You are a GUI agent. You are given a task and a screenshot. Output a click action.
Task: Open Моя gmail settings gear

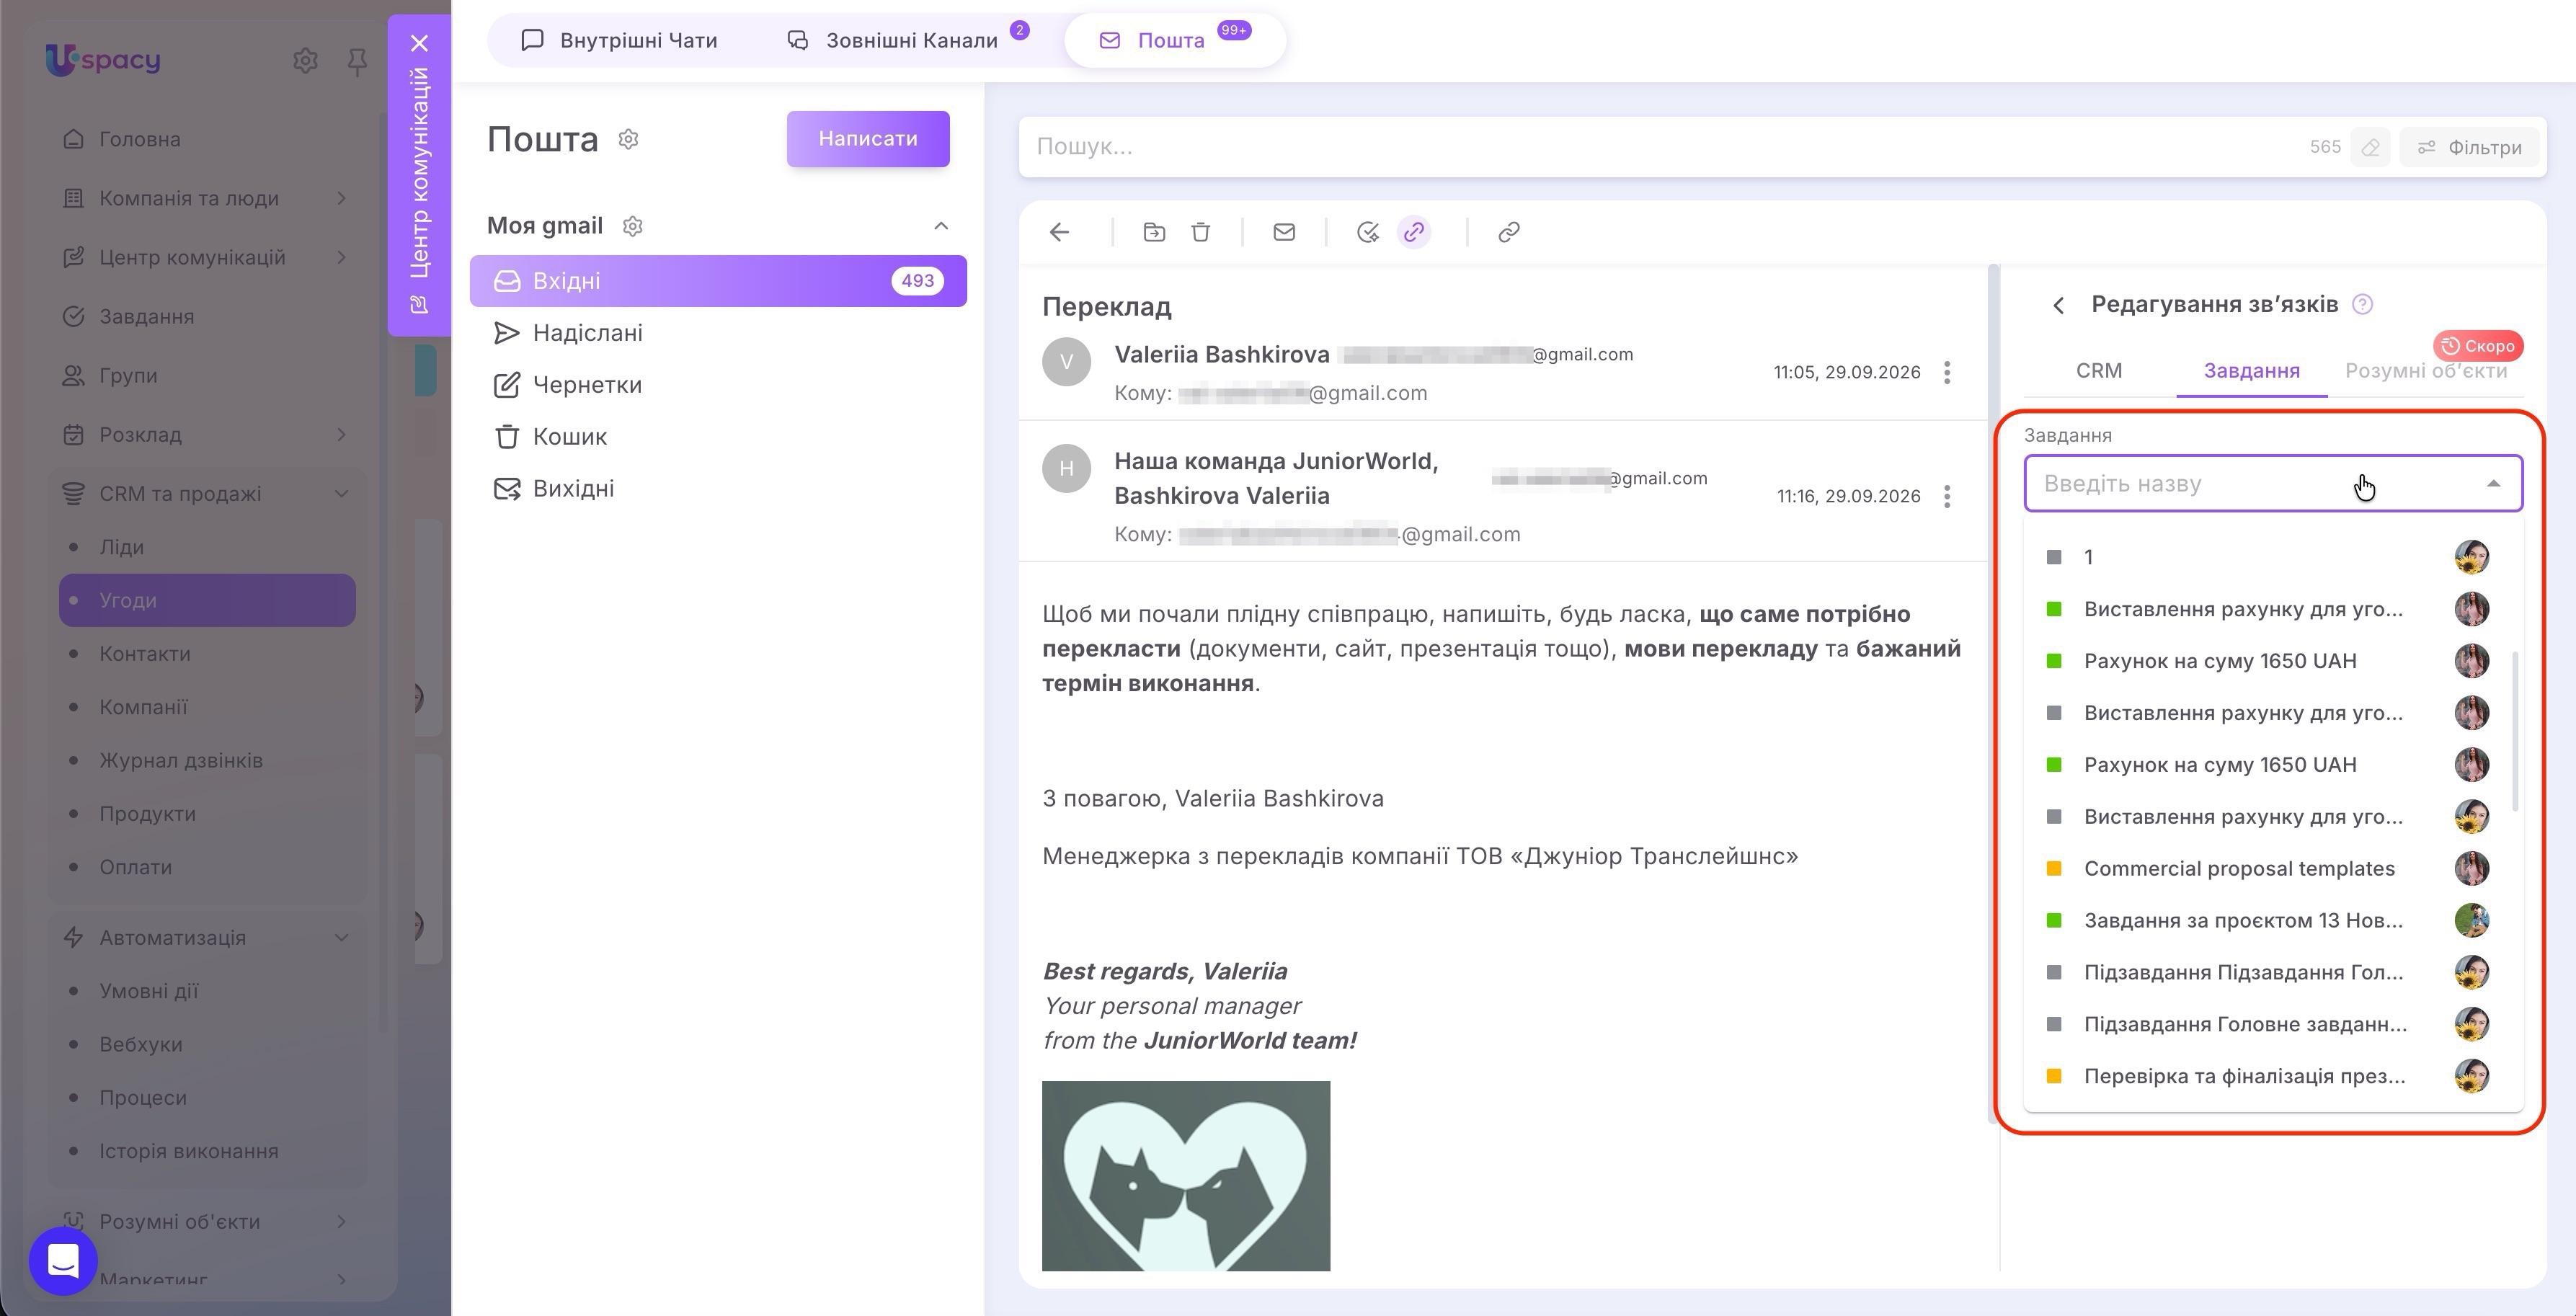tap(632, 226)
